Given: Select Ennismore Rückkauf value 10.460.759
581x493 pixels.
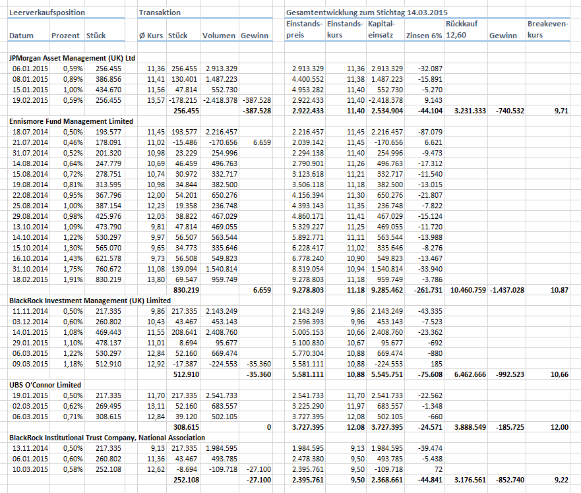Looking at the screenshot, I should [x=468, y=290].
